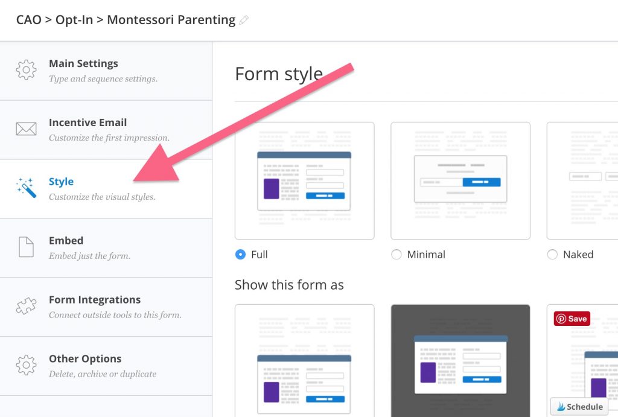
Task: Click the Full style preview thumbnail
Action: [304, 180]
